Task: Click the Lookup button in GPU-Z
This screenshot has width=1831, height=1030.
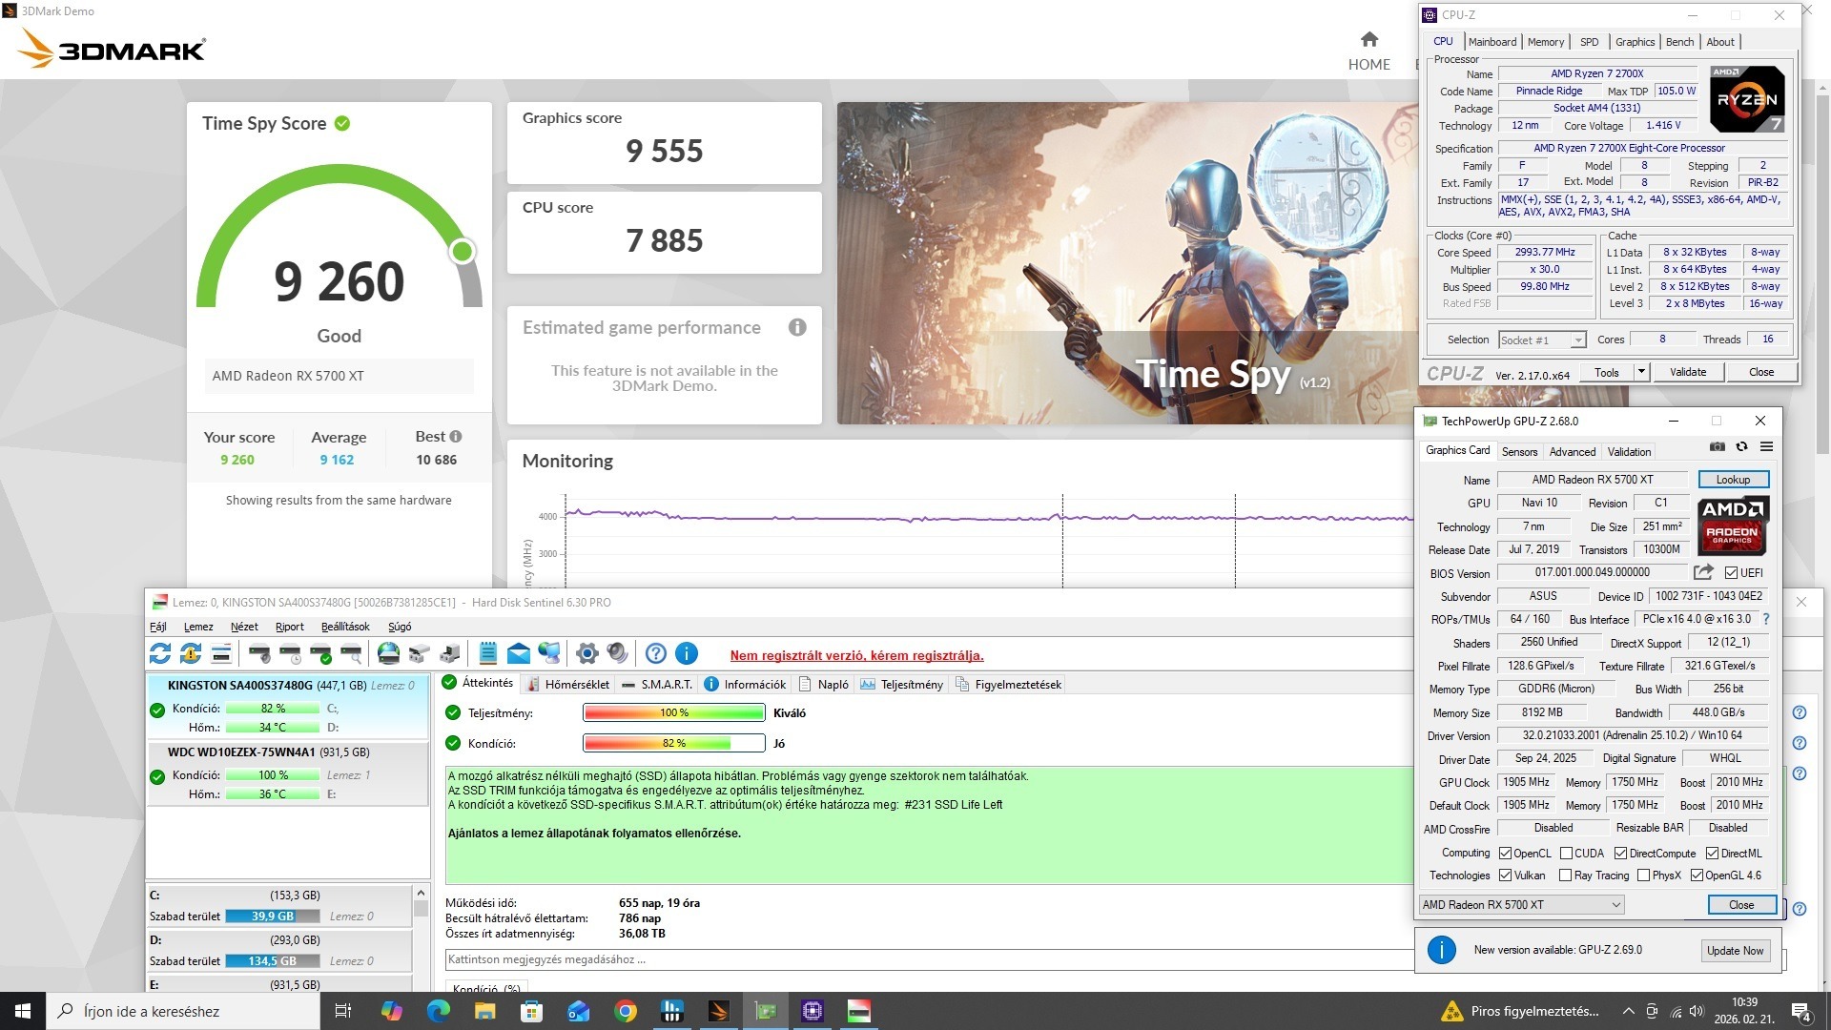Action: pos(1733,480)
